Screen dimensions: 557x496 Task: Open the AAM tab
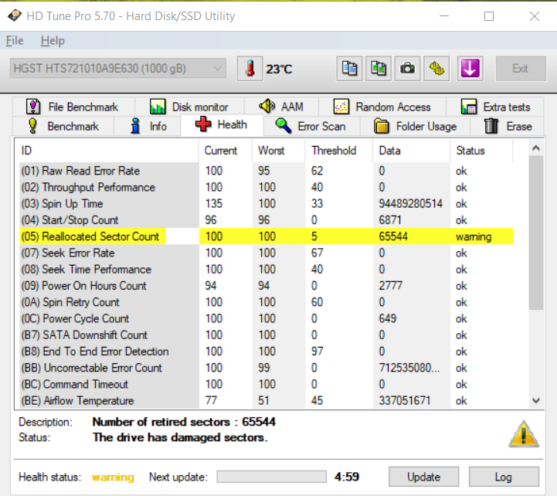[281, 107]
